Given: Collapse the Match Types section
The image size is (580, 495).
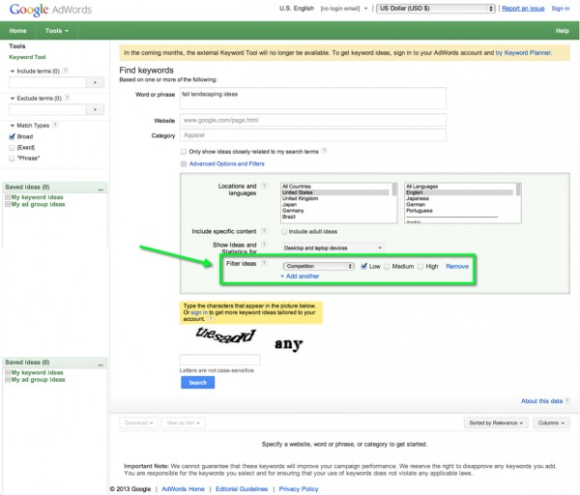Looking at the screenshot, I should click(x=13, y=126).
